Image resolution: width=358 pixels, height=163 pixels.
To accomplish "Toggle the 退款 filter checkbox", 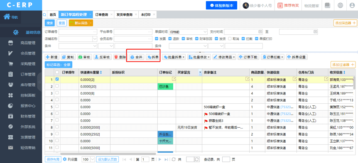I will pyautogui.click(x=170, y=39).
